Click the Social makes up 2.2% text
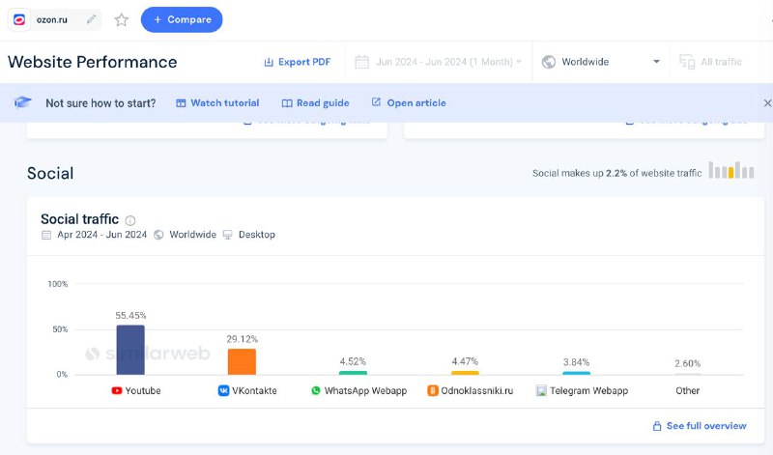The width and height of the screenshot is (773, 455). click(x=616, y=173)
